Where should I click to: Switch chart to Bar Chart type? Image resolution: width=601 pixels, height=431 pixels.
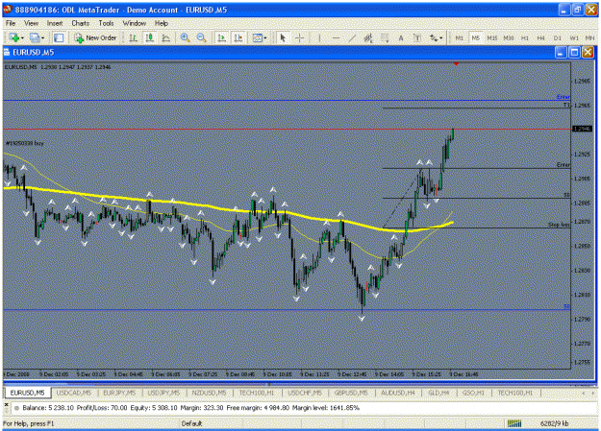[133, 37]
